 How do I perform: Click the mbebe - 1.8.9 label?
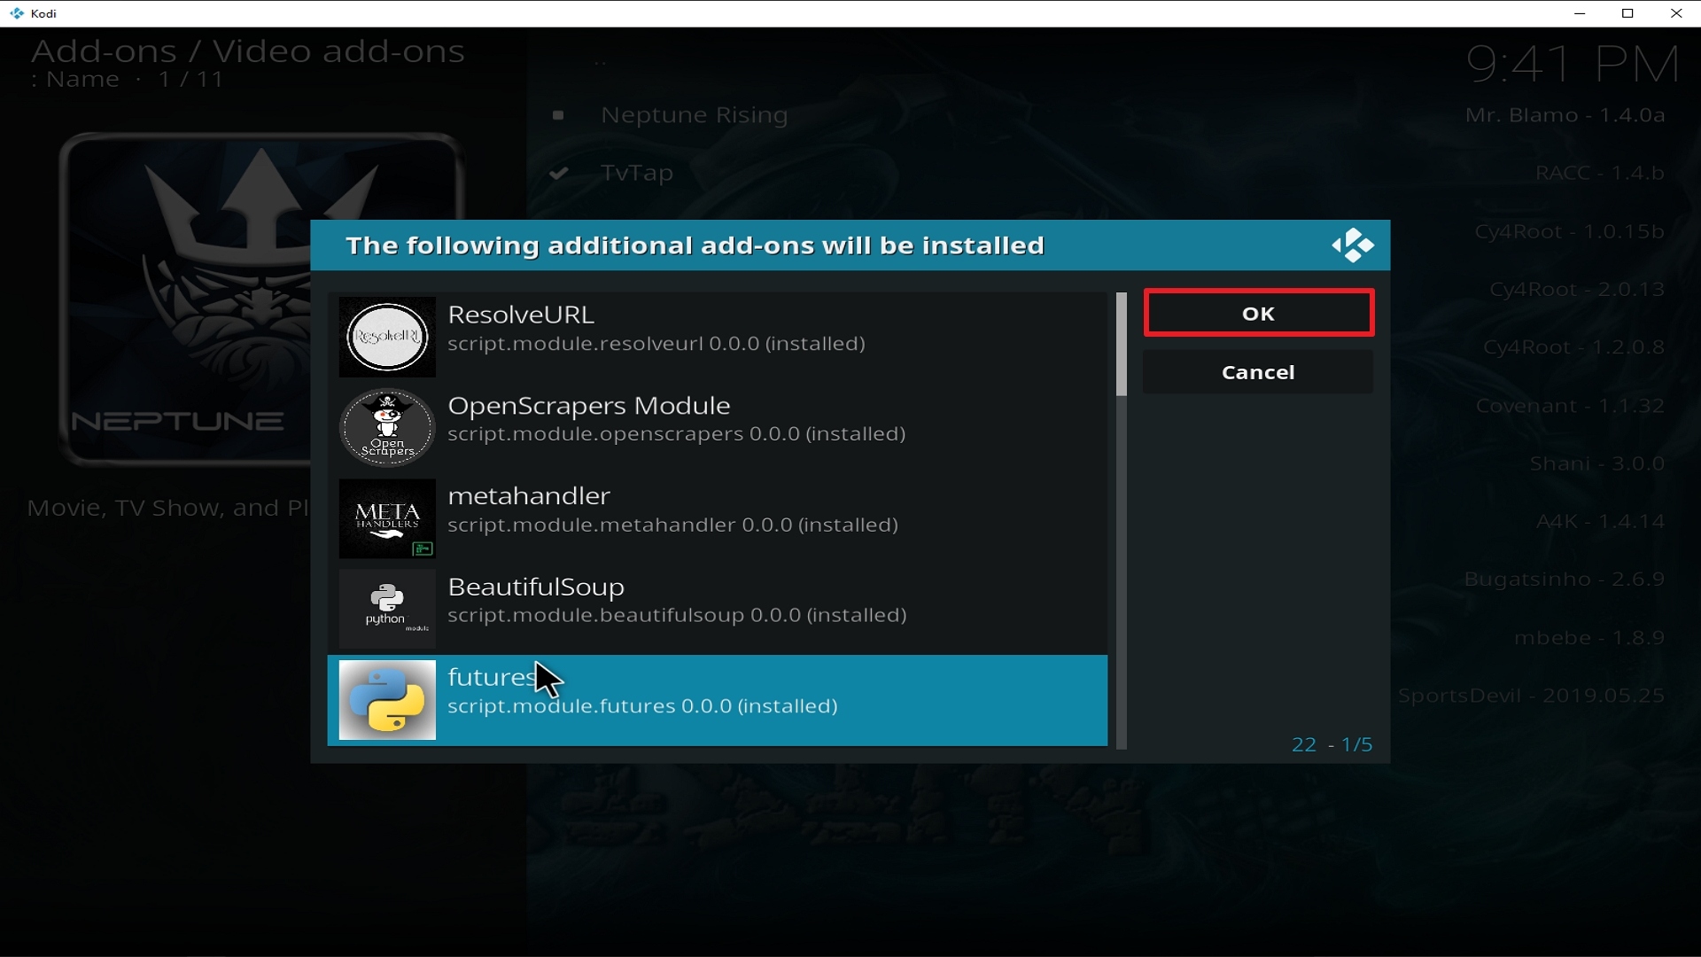pyautogui.click(x=1589, y=638)
